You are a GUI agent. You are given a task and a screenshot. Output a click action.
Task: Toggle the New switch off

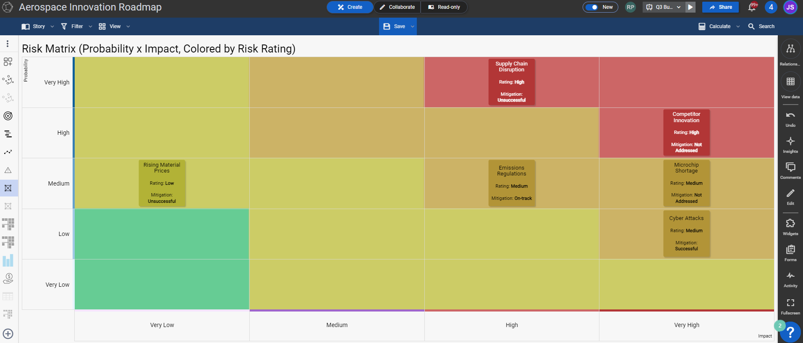pos(592,7)
